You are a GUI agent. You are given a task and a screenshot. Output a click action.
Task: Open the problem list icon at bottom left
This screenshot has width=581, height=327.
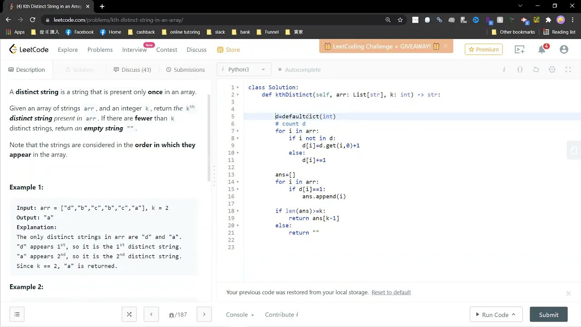pyautogui.click(x=17, y=314)
